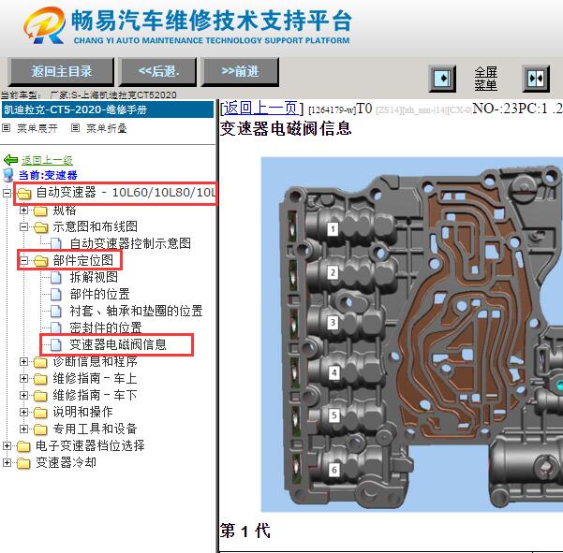Click solenoid label 4 in the diagram
563x553 pixels.
pyautogui.click(x=334, y=373)
